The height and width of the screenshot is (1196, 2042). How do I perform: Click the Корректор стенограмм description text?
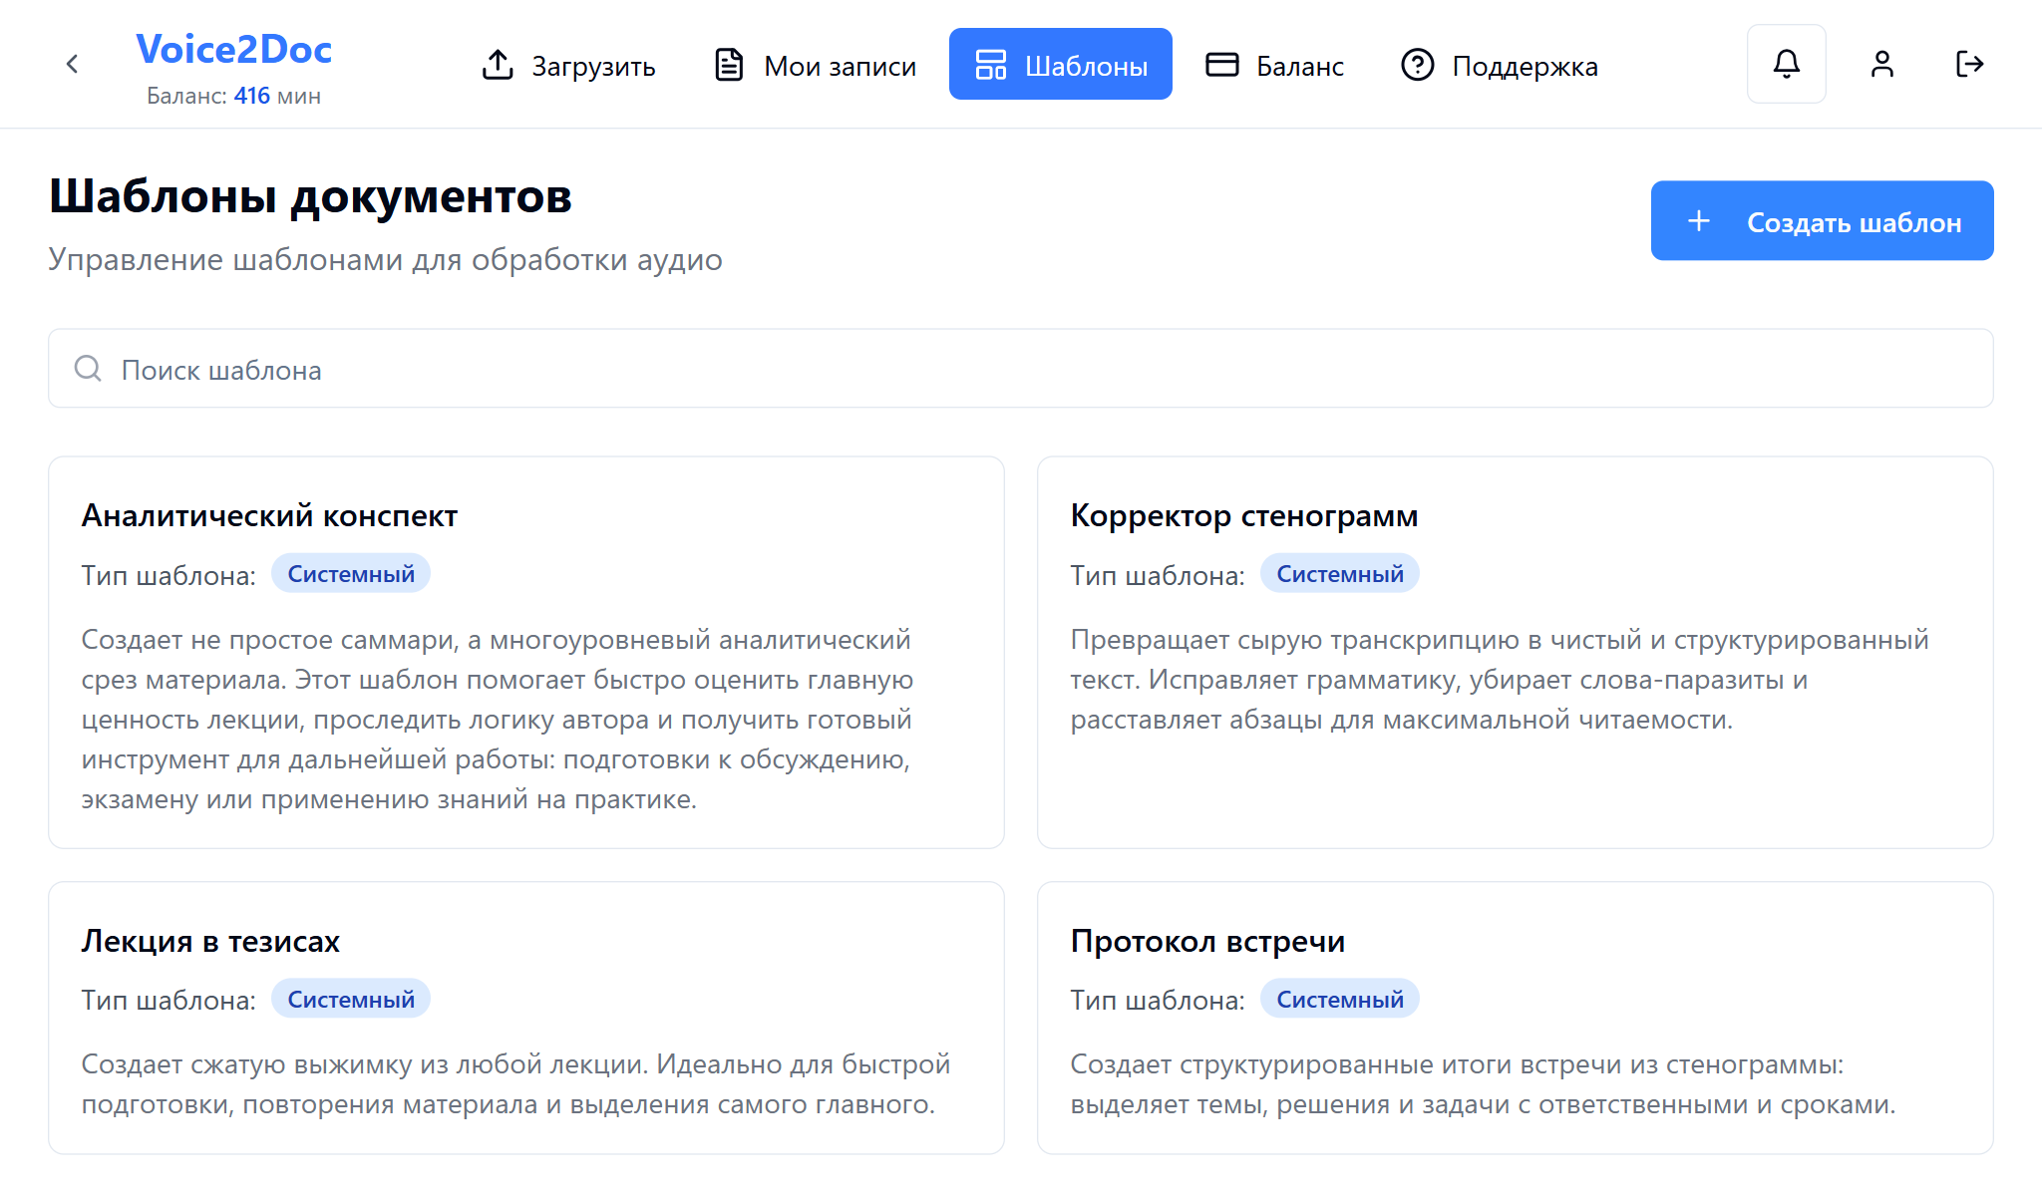1500,680
